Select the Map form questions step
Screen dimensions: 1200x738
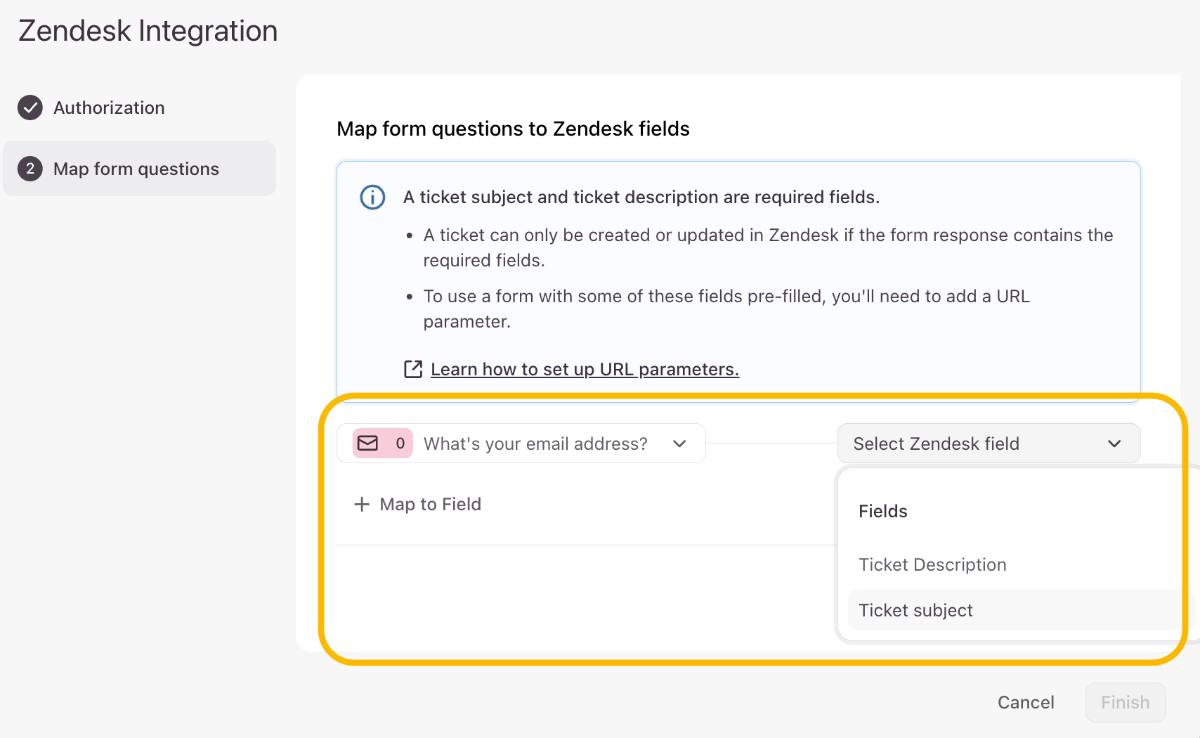click(x=136, y=169)
